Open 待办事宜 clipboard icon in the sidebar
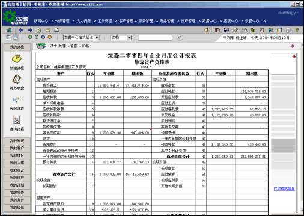 (x=17, y=79)
